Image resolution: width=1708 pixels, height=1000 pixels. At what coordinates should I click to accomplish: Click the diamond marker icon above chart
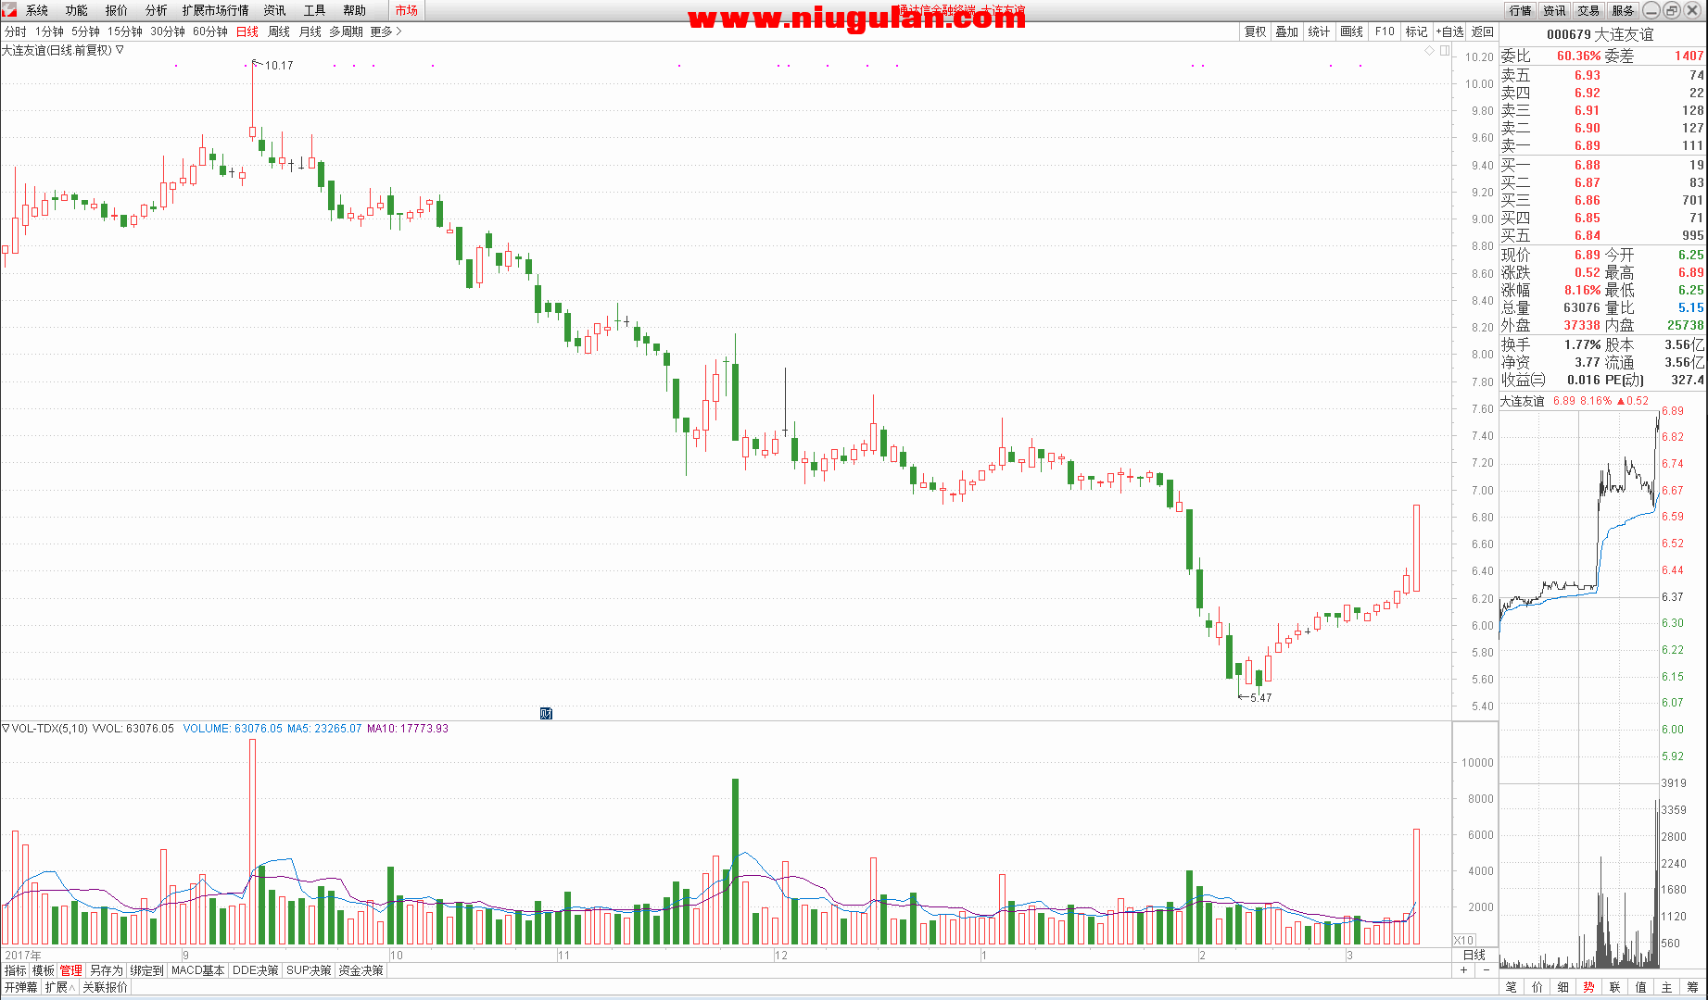[x=1430, y=51]
